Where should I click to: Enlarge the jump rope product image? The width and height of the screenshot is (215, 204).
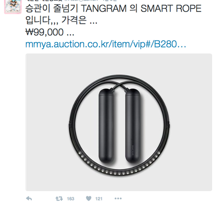[119, 122]
